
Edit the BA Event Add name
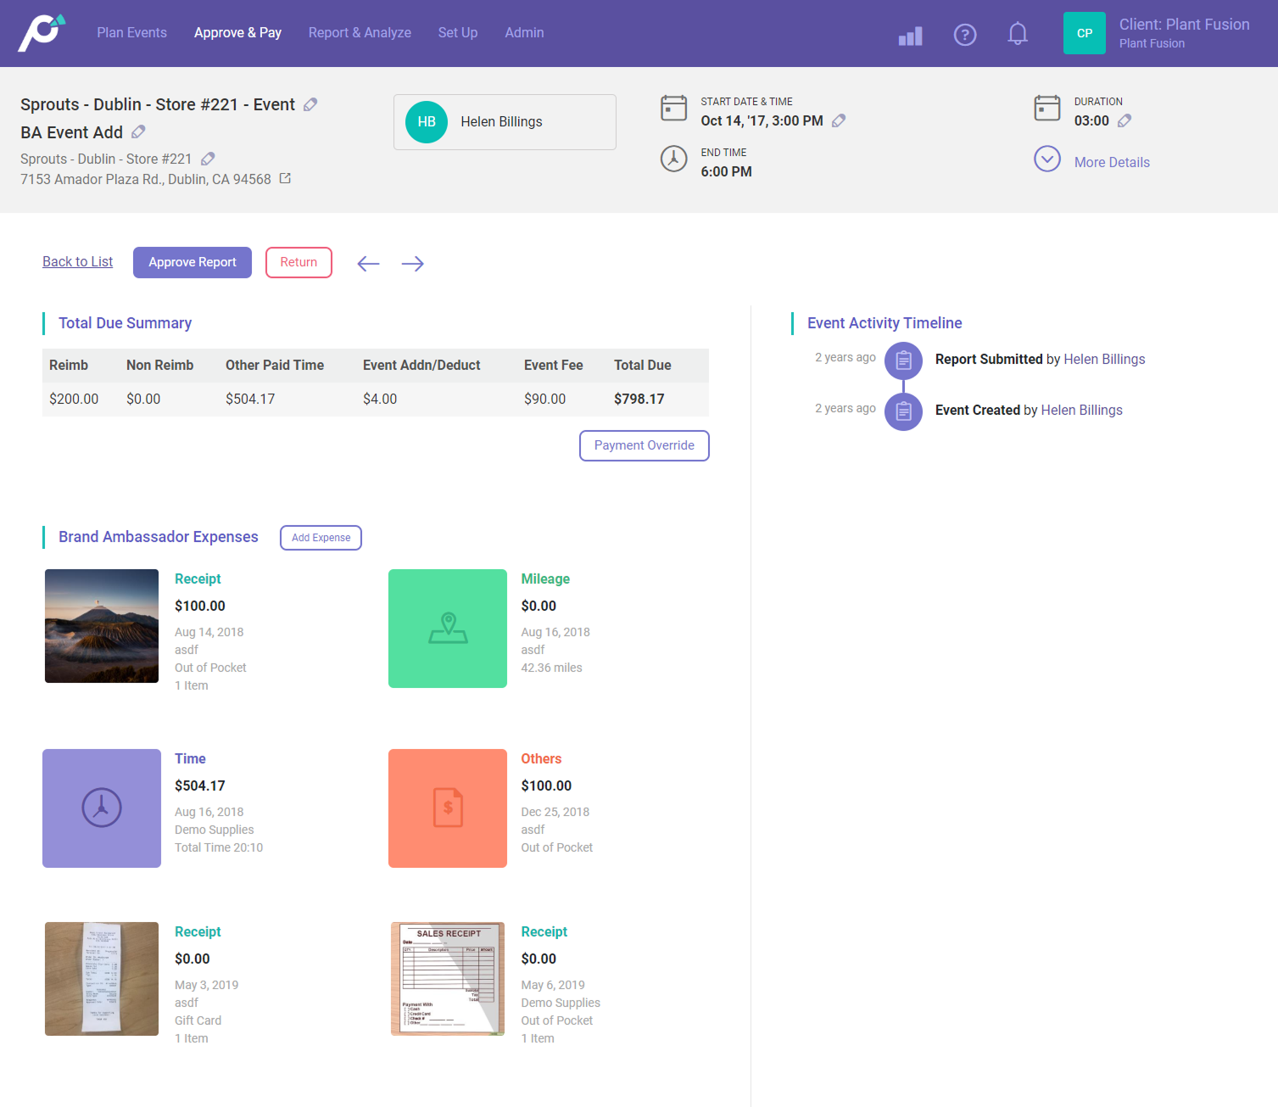pyautogui.click(x=138, y=131)
